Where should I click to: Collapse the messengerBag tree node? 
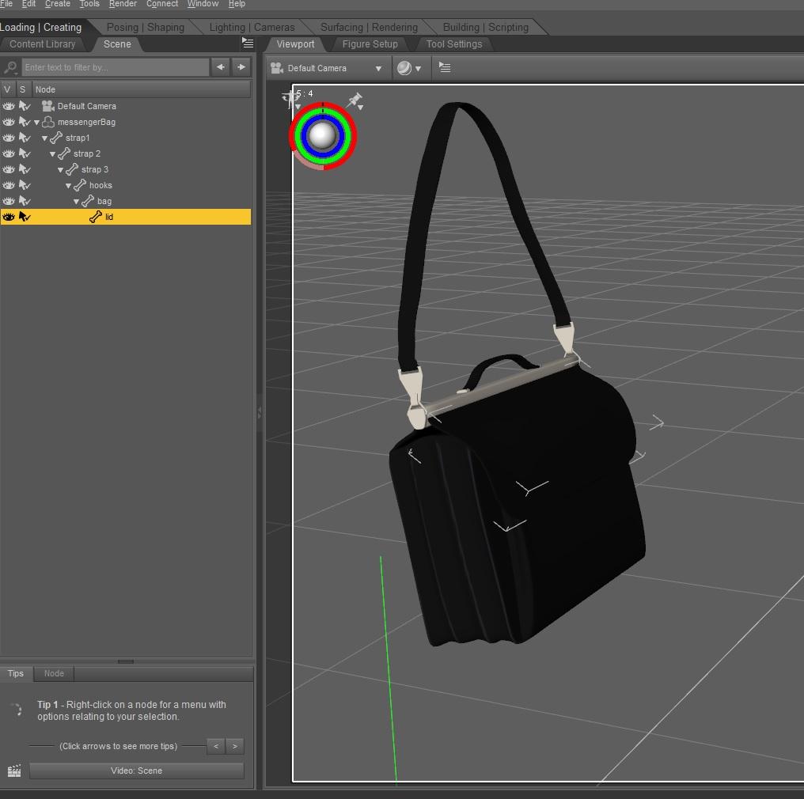(36, 123)
